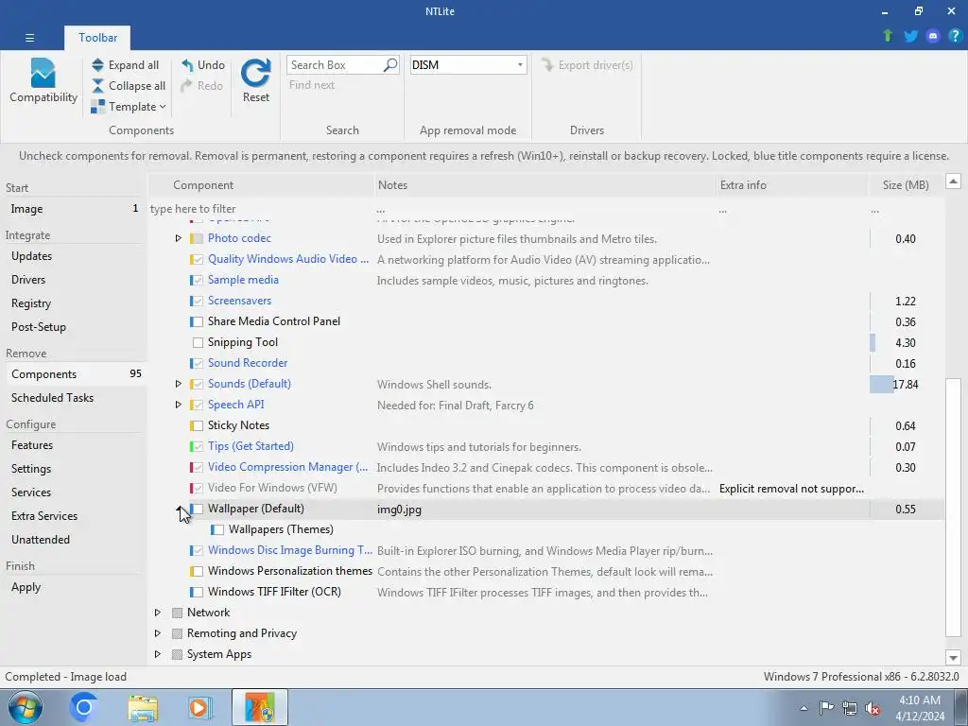This screenshot has width=968, height=726.
Task: Click the Reset circular arrow icon
Action: click(255, 73)
